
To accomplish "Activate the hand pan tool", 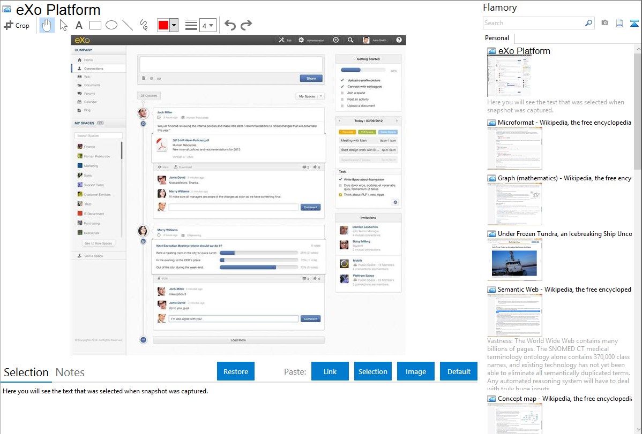I will [x=47, y=25].
